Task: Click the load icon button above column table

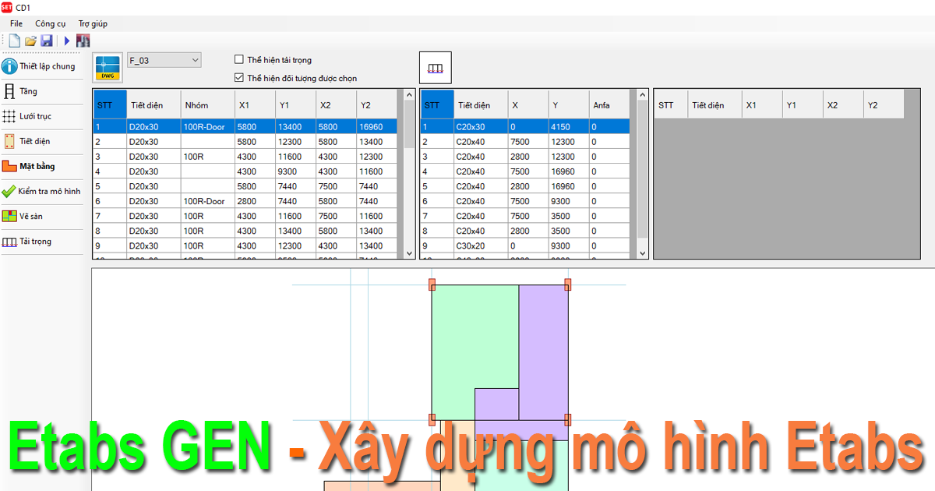Action: 436,68
